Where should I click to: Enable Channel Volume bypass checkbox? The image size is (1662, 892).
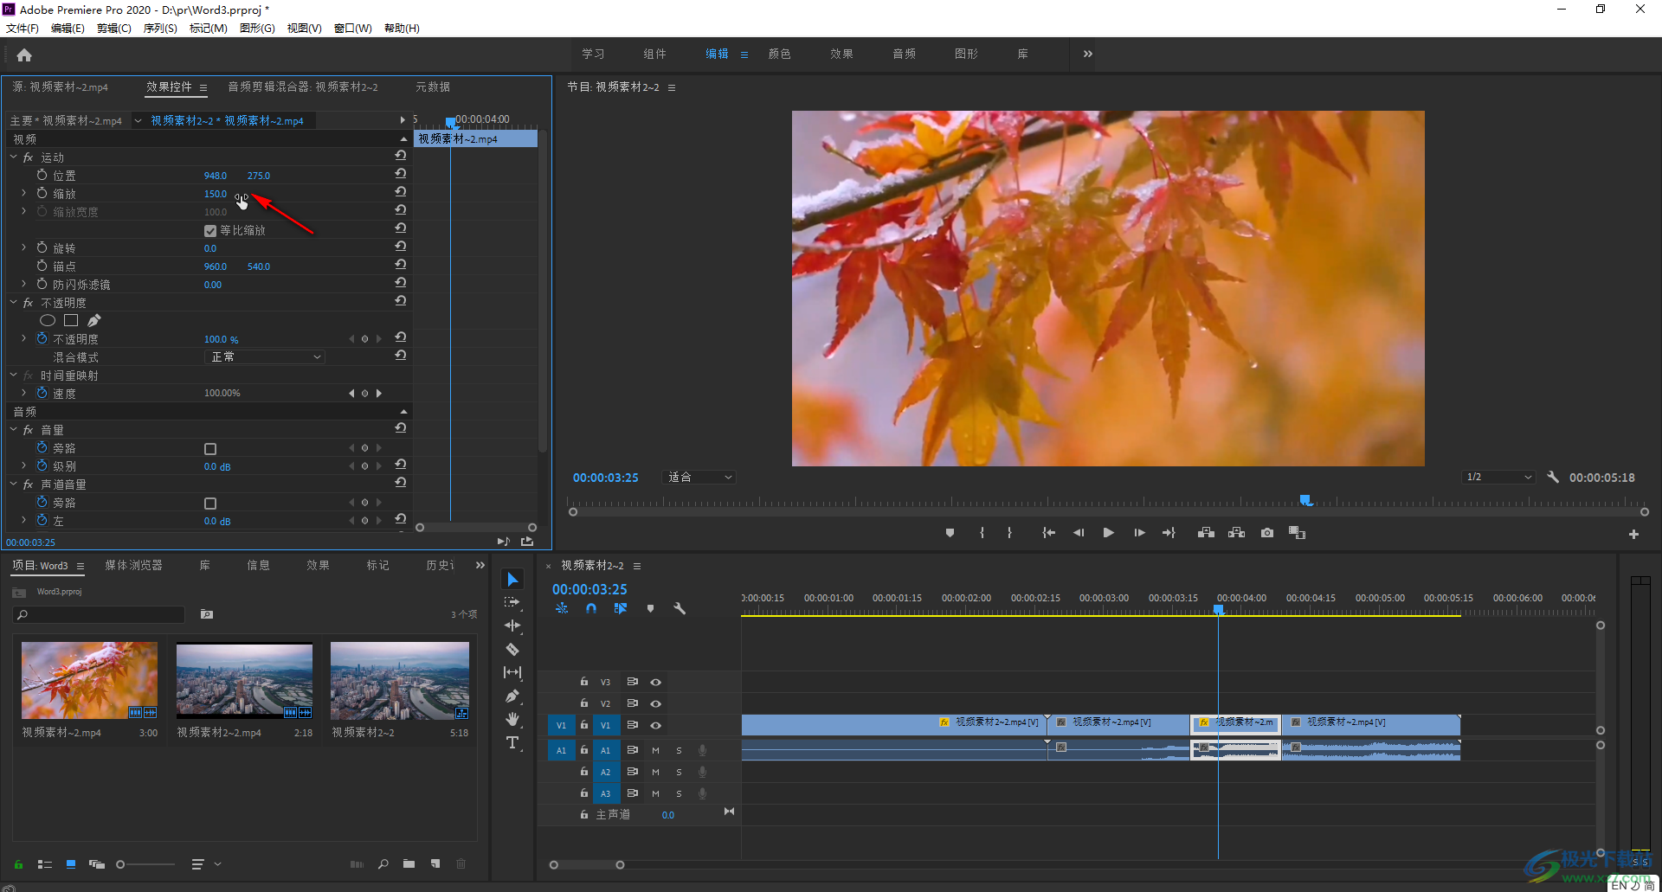(x=210, y=504)
